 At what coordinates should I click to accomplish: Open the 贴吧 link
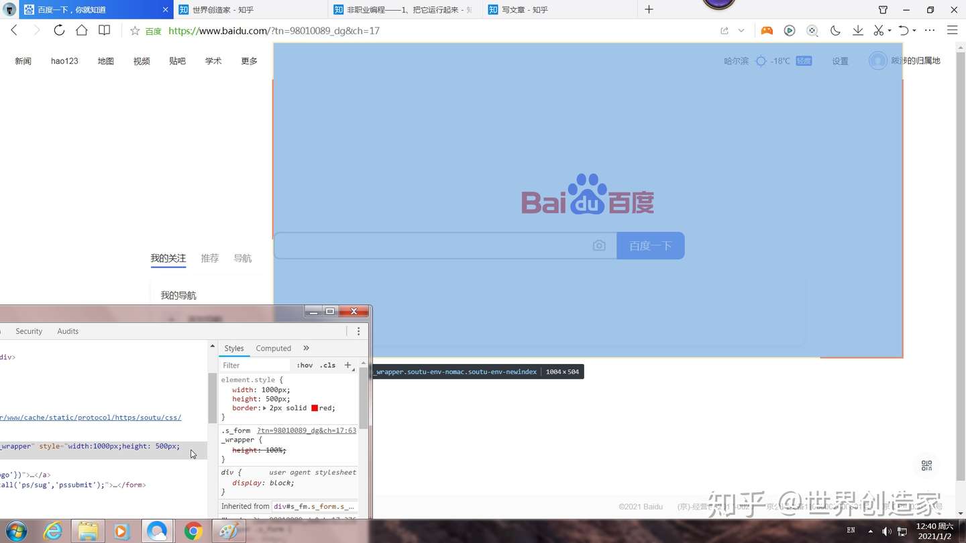coord(178,61)
